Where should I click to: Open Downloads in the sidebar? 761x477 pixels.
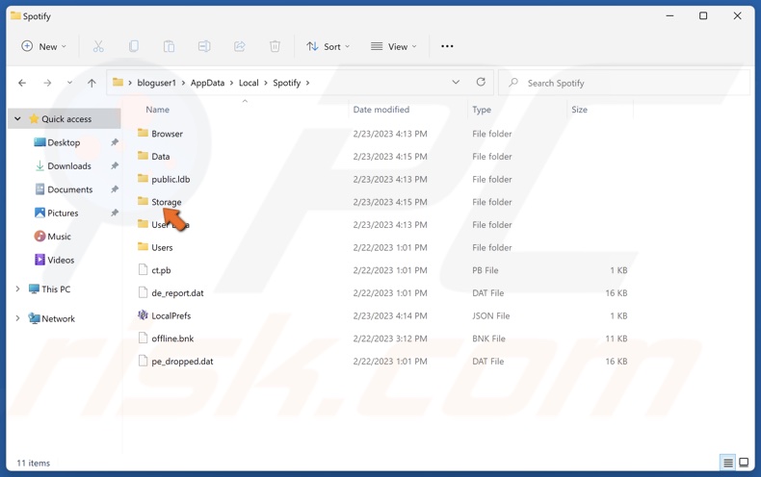pos(69,165)
